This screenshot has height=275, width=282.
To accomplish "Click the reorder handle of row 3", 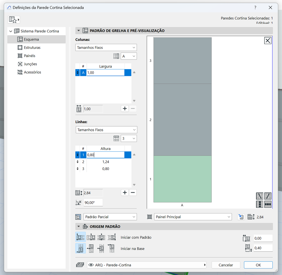I will tap(78, 169).
